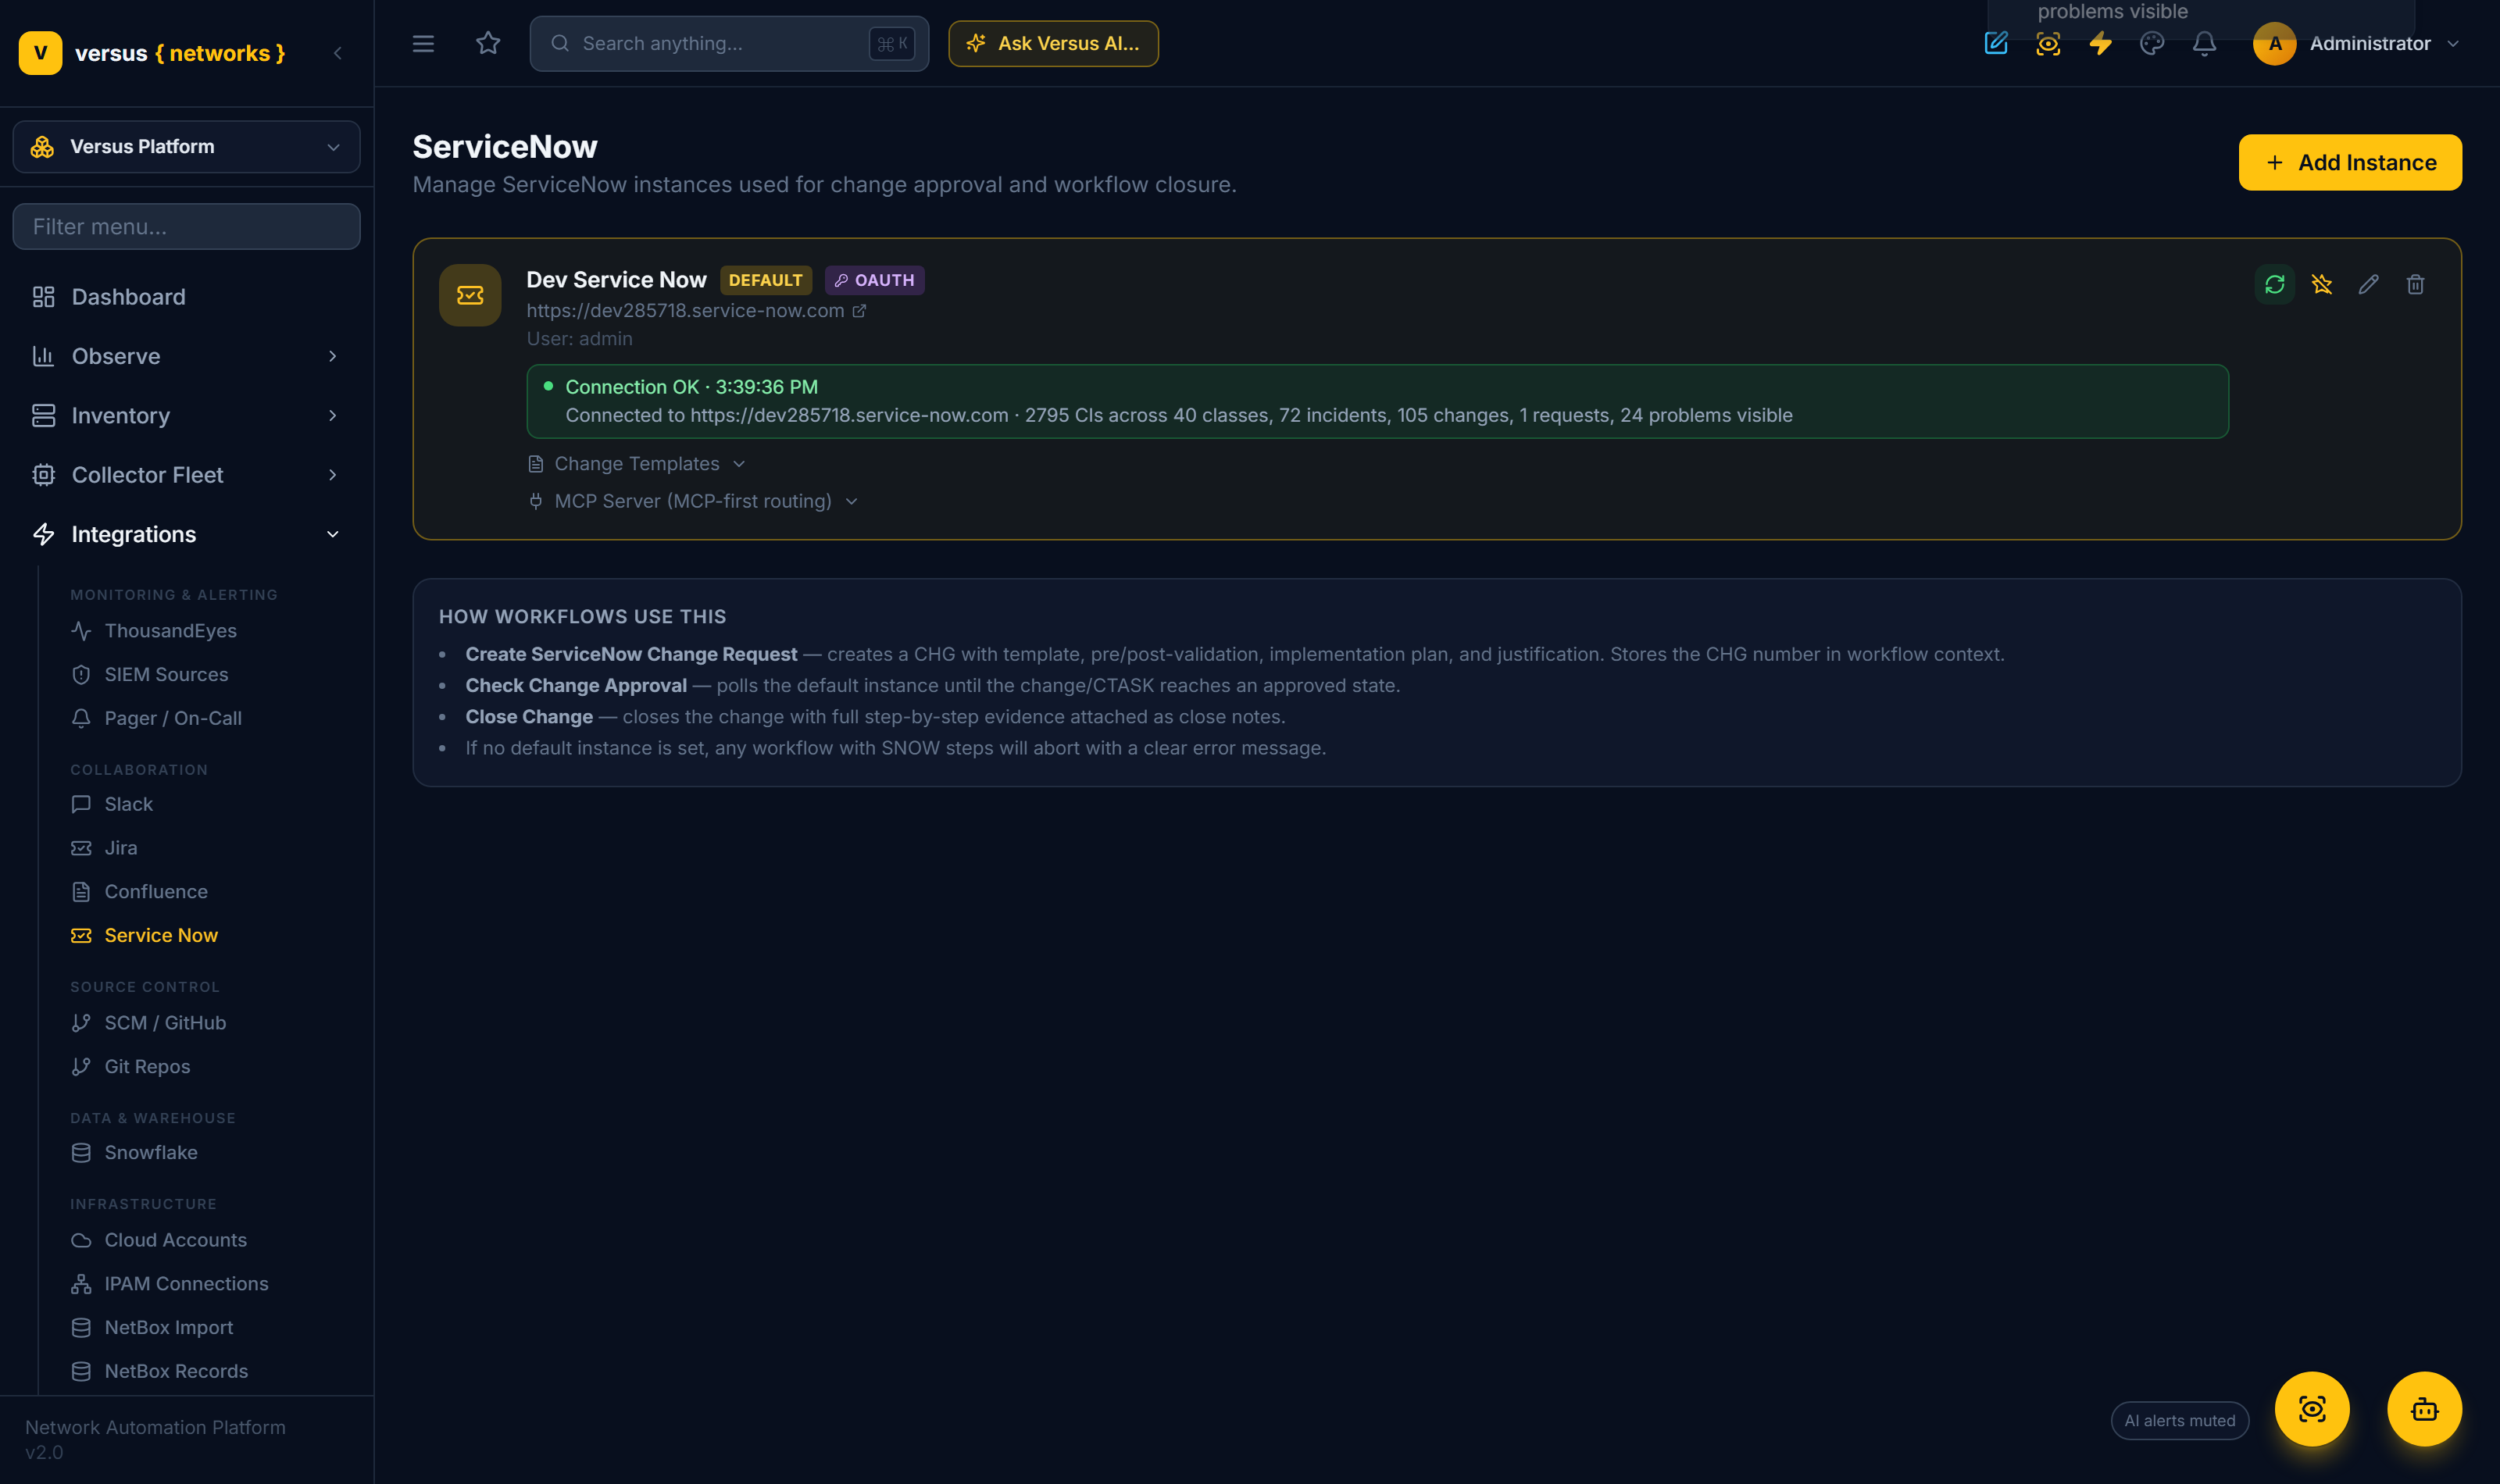Expand MCP Server (MCP-first routing) section
The height and width of the screenshot is (1484, 2500).
click(x=693, y=501)
